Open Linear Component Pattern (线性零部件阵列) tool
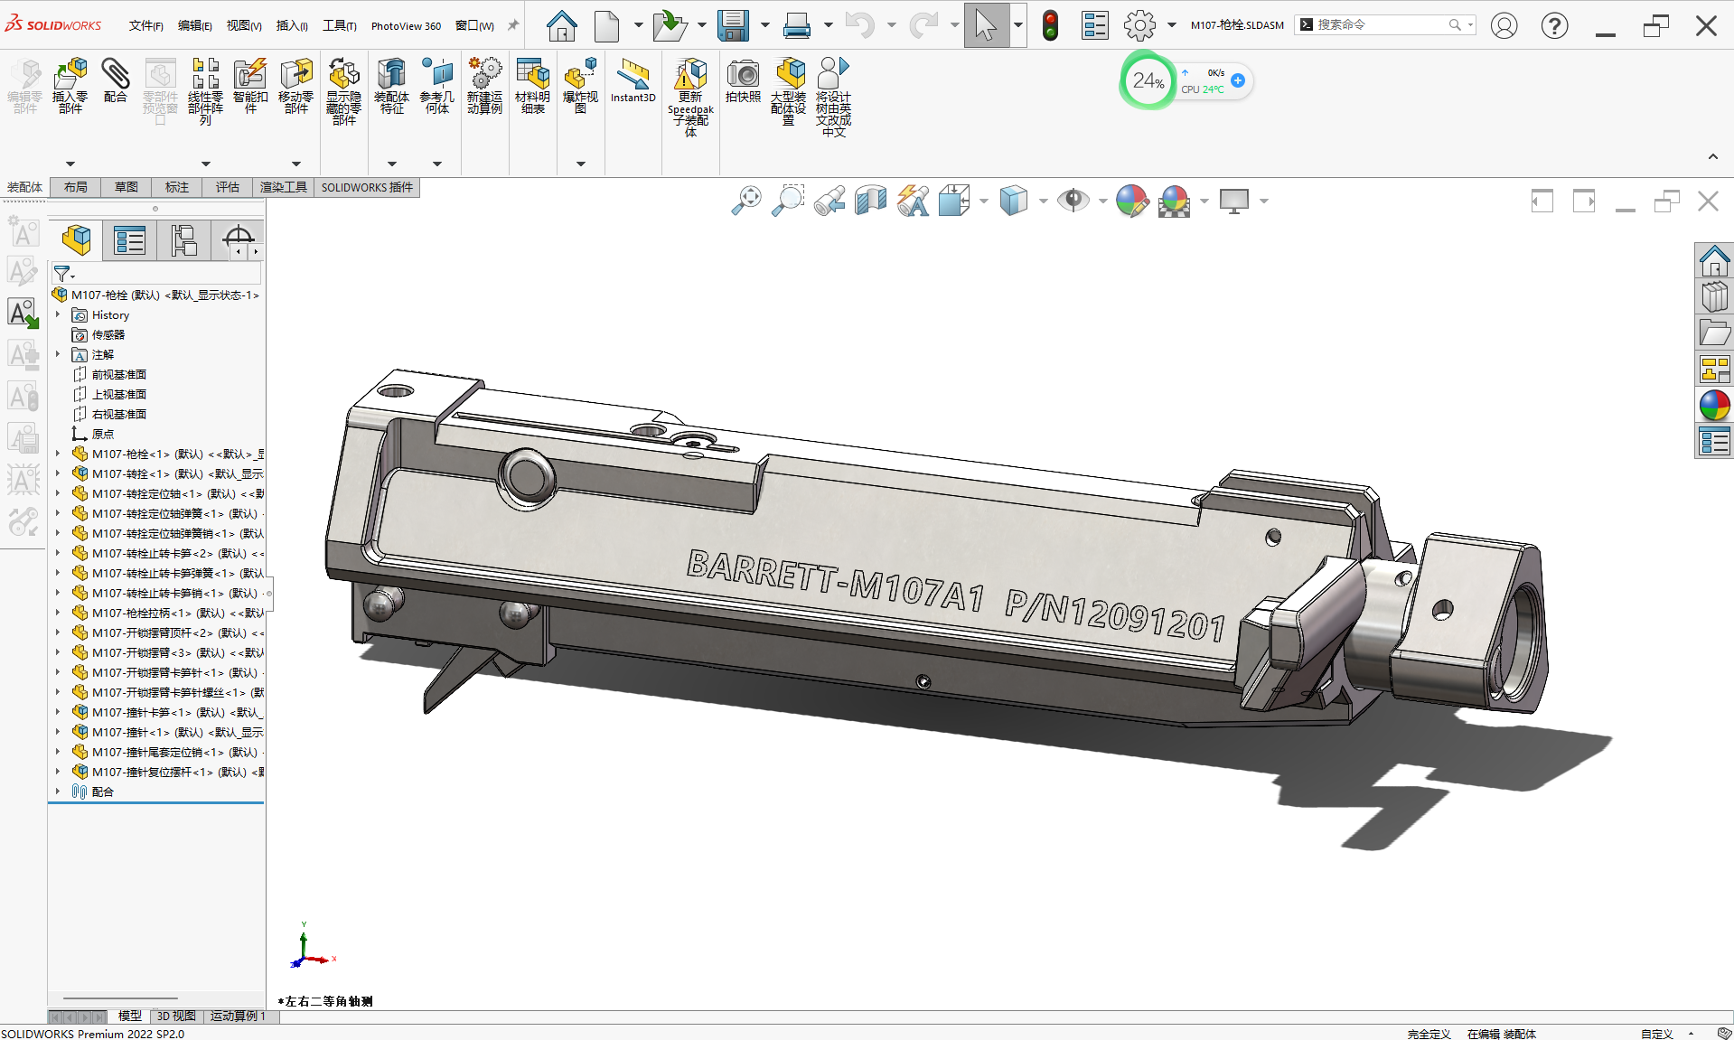Viewport: 1734px width, 1040px height. (x=205, y=90)
